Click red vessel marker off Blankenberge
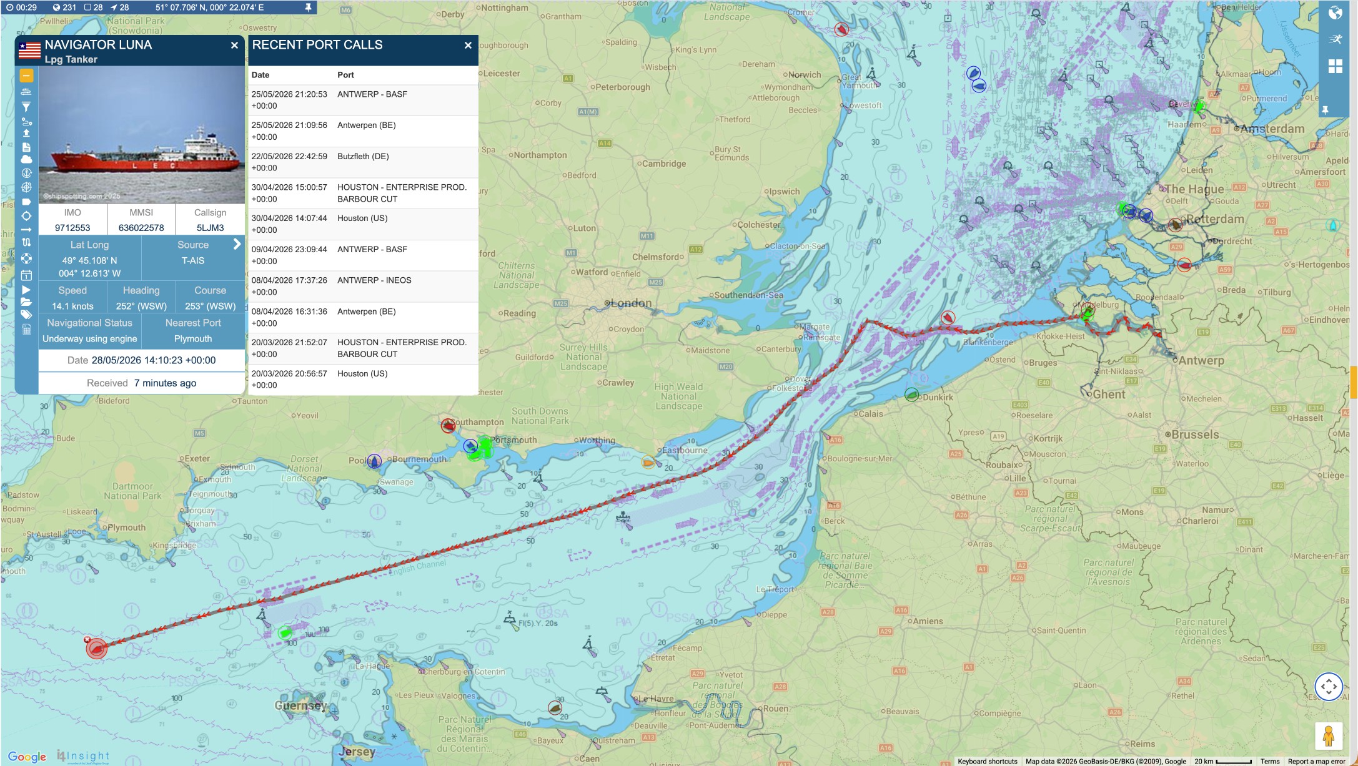 948,318
